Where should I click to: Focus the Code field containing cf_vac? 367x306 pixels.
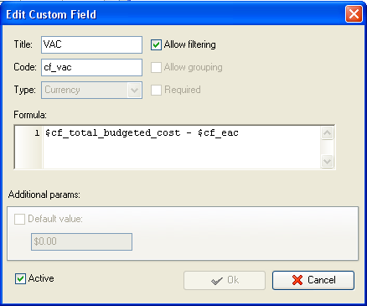point(91,67)
